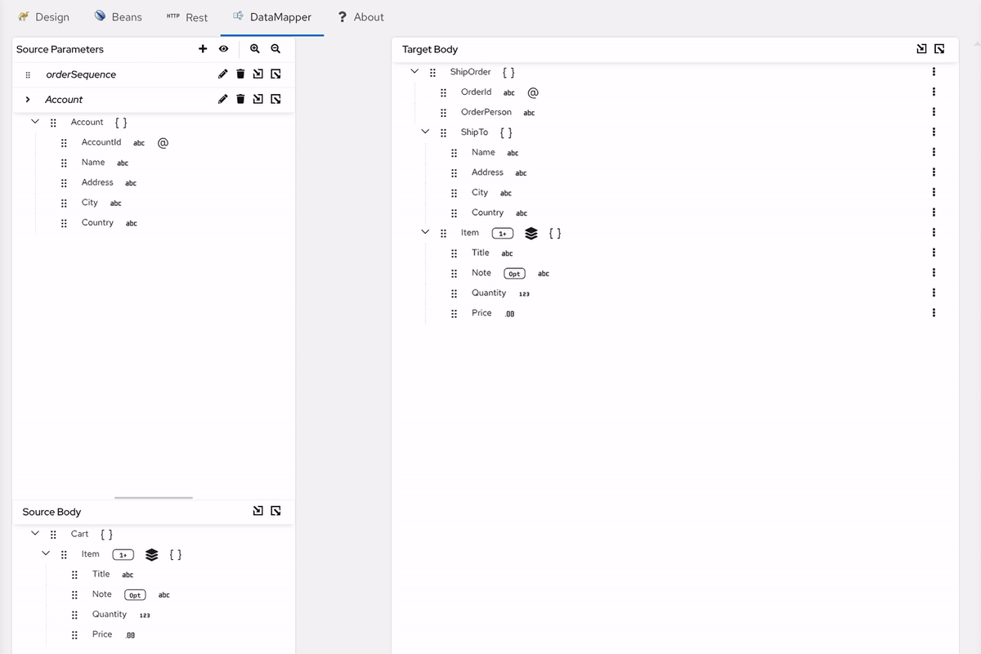Click the source Item collection layers icon
The height and width of the screenshot is (654, 981).
click(151, 554)
